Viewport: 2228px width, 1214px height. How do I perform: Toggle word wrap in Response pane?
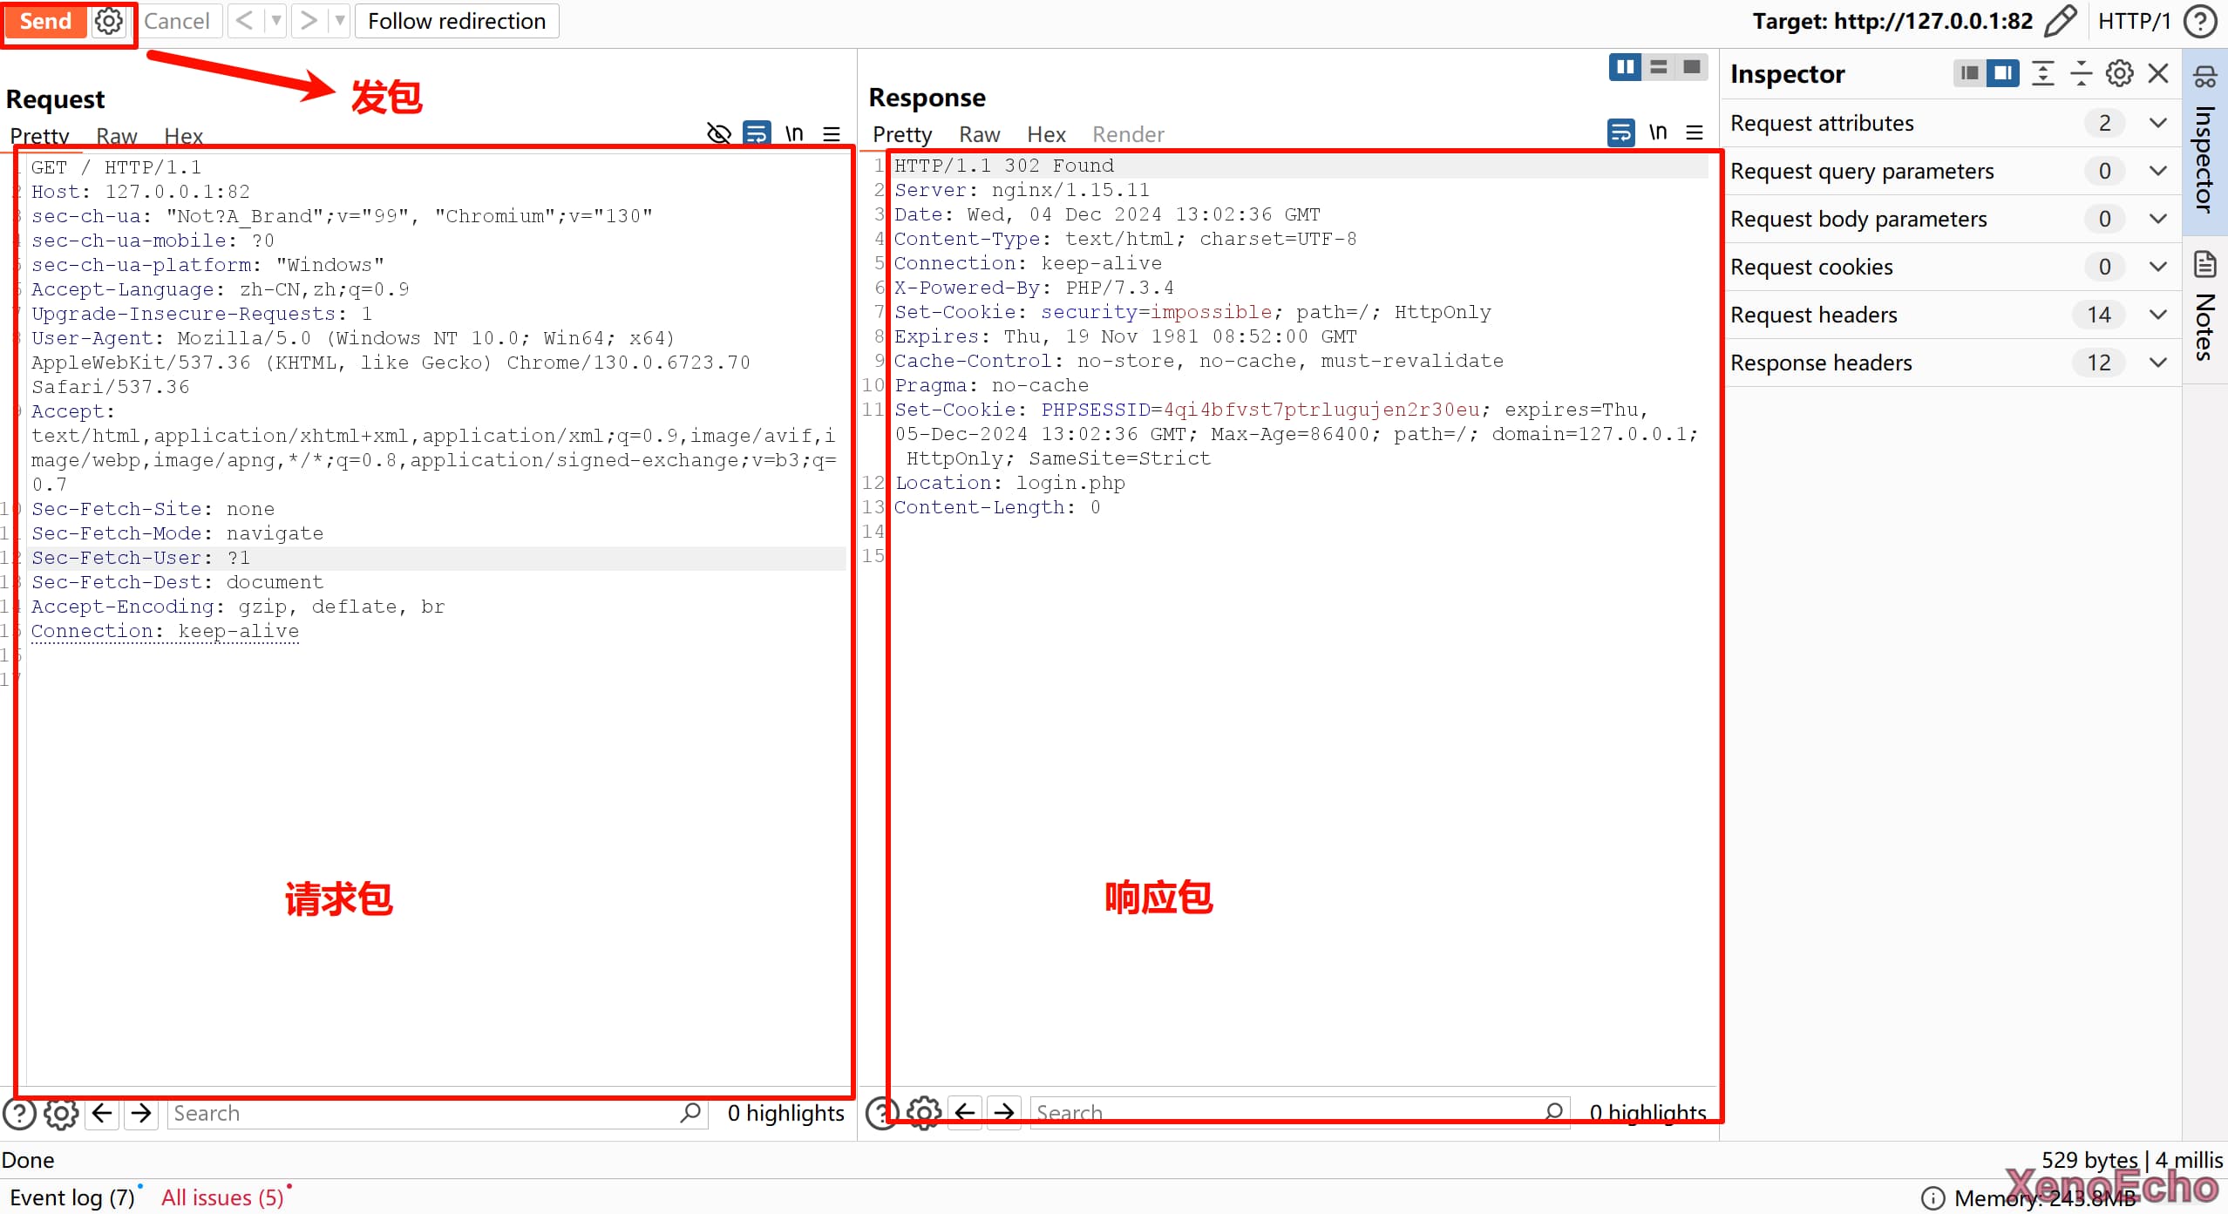[1620, 132]
